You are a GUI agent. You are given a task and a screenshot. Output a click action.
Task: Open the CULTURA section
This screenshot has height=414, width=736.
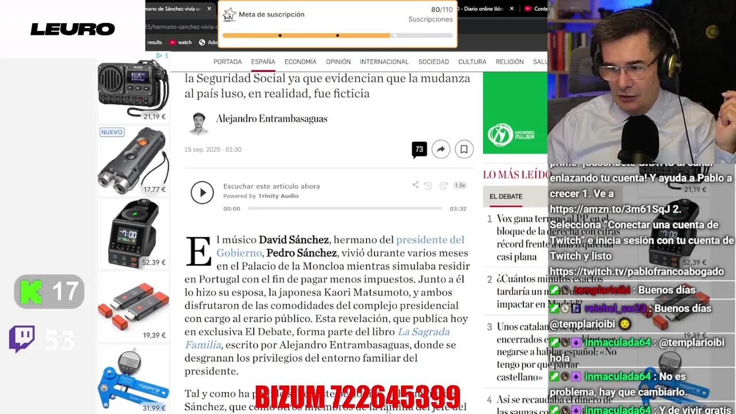tap(472, 62)
